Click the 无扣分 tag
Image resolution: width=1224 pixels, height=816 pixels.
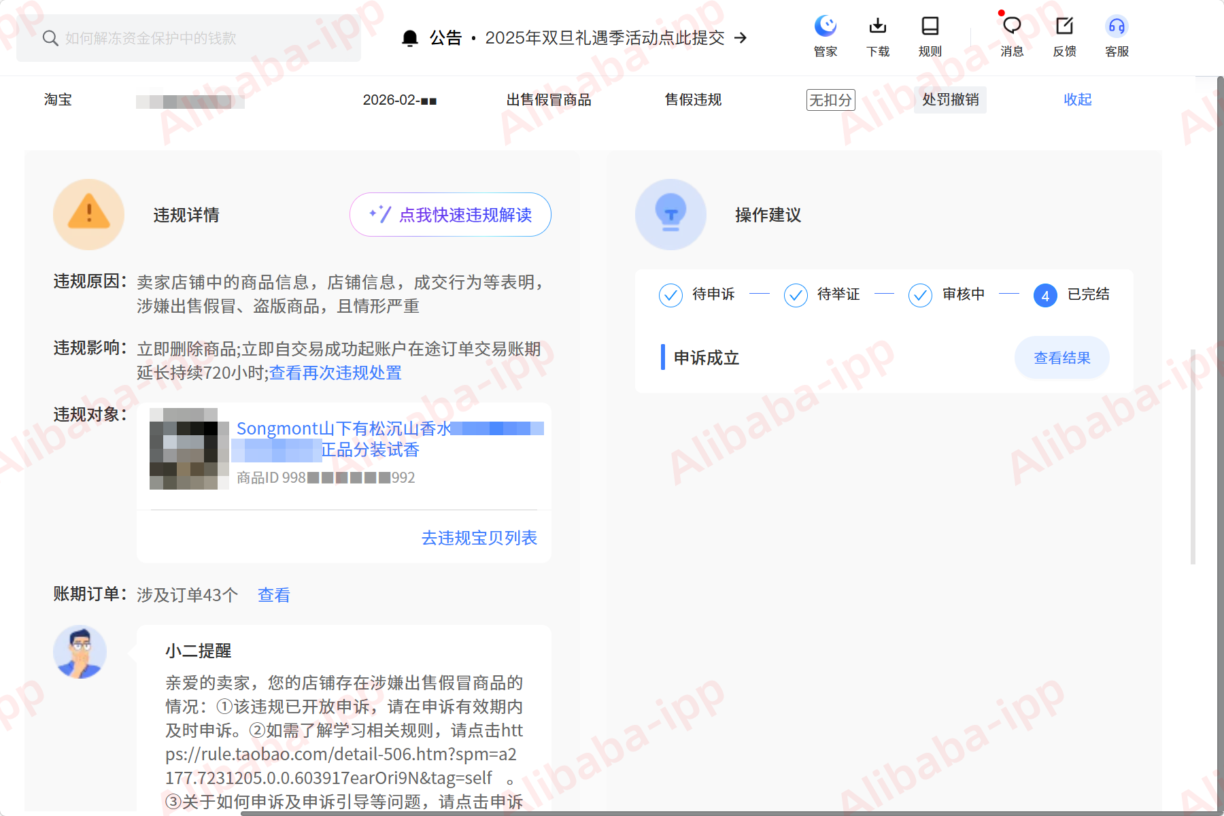[830, 100]
